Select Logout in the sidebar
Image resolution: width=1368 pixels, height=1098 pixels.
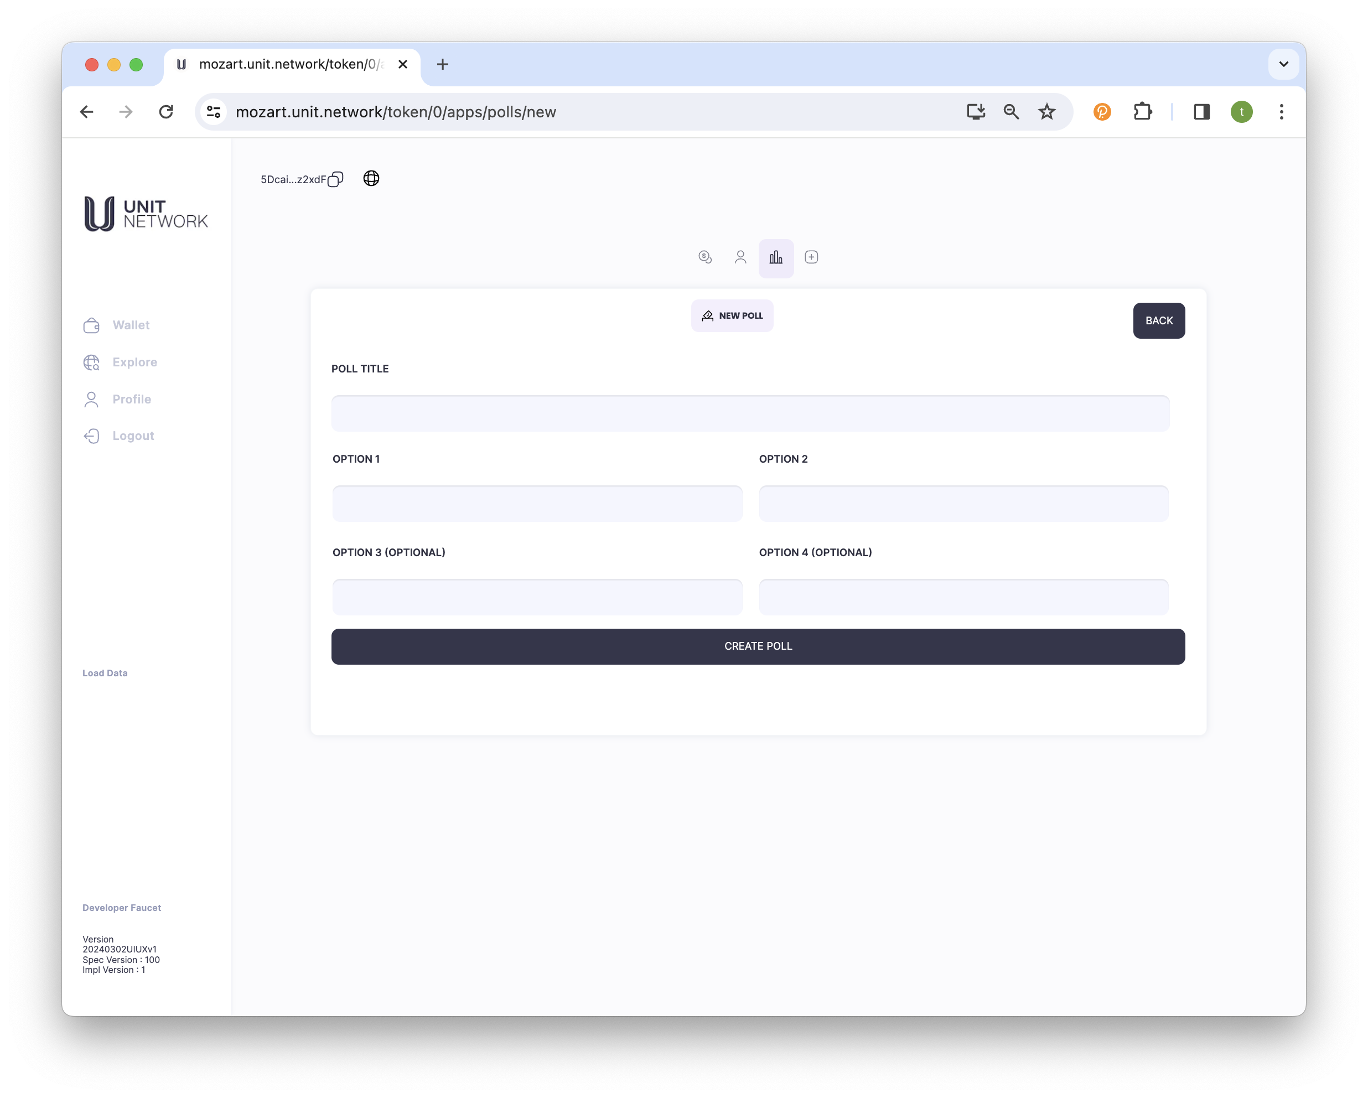(133, 436)
